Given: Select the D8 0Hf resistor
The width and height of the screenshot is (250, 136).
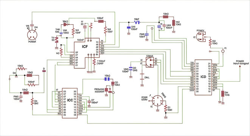Looking at the screenshot, I should [x=33, y=102].
